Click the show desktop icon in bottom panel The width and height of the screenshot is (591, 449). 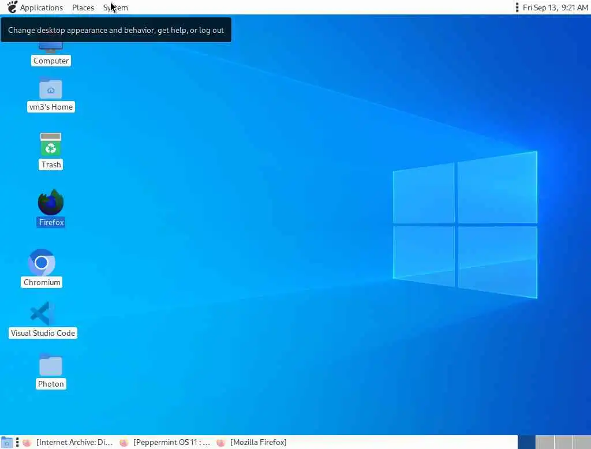[x=6, y=442]
